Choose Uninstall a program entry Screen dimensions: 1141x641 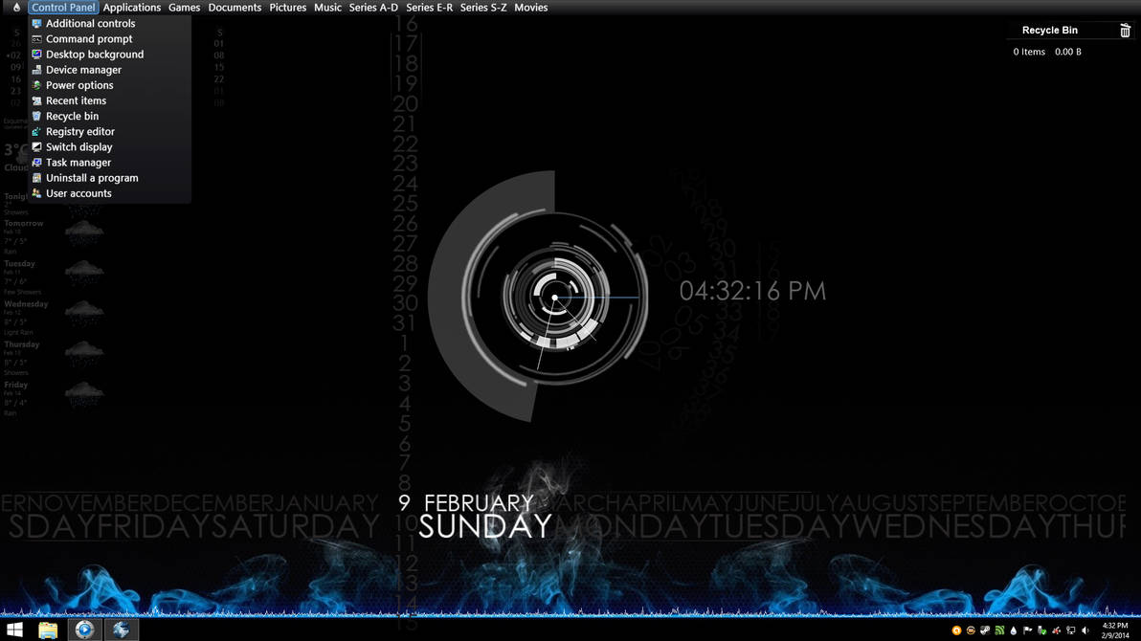point(109,178)
